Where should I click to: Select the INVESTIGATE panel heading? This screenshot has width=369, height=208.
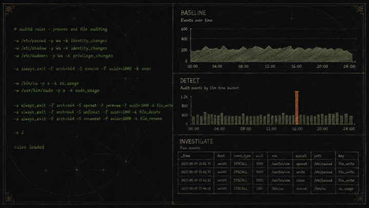click(x=196, y=142)
